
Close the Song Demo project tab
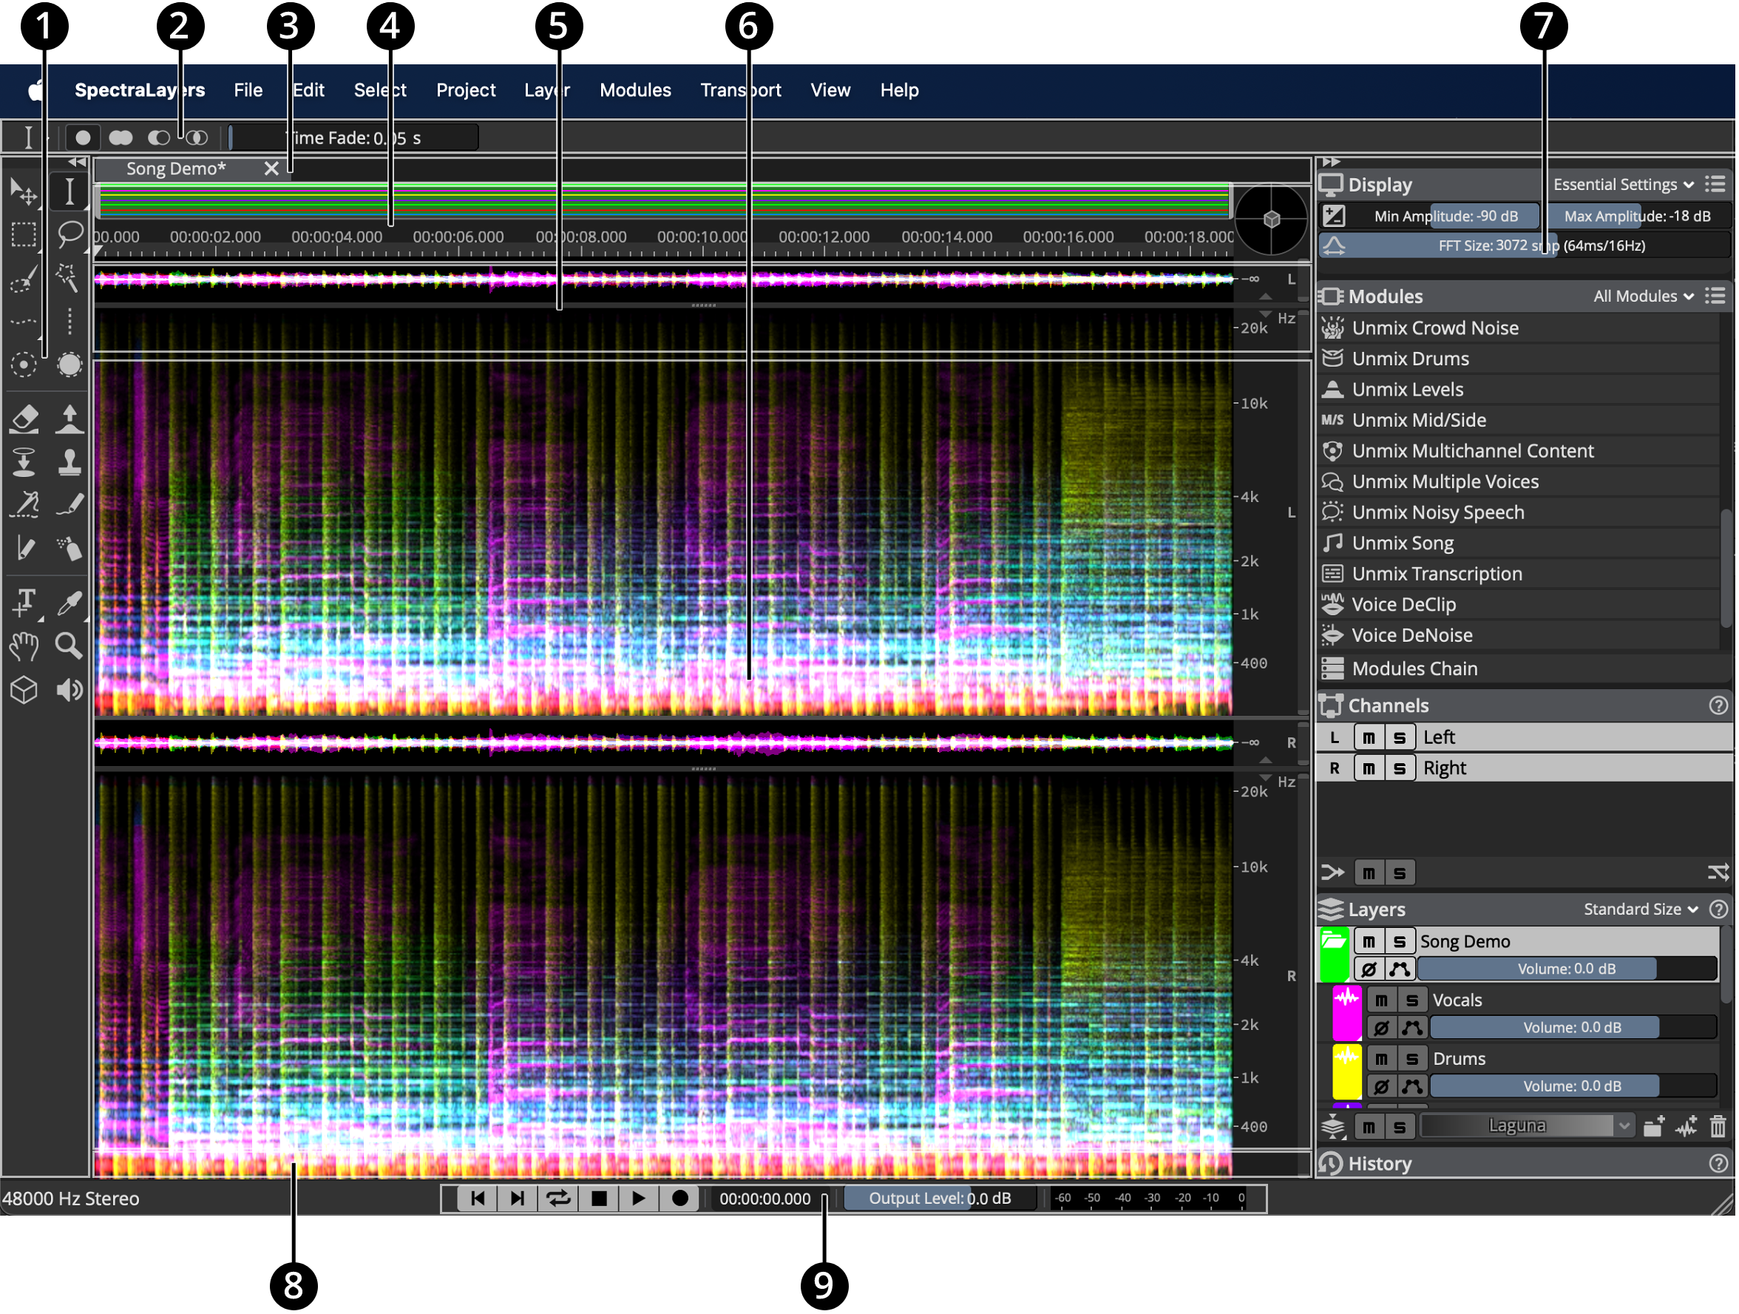[271, 169]
